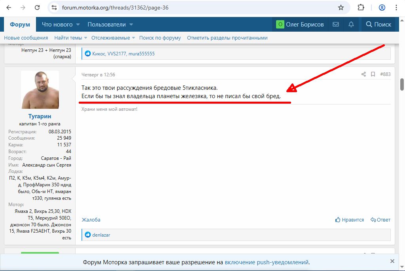Open the private messages envelope icon
Screen dimensions: 405x271
[x=336, y=25]
